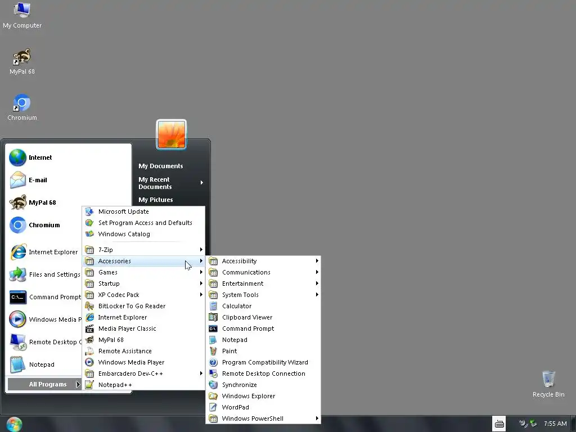Open Windows Catalog entry
The width and height of the screenshot is (576, 432).
tap(143, 234)
